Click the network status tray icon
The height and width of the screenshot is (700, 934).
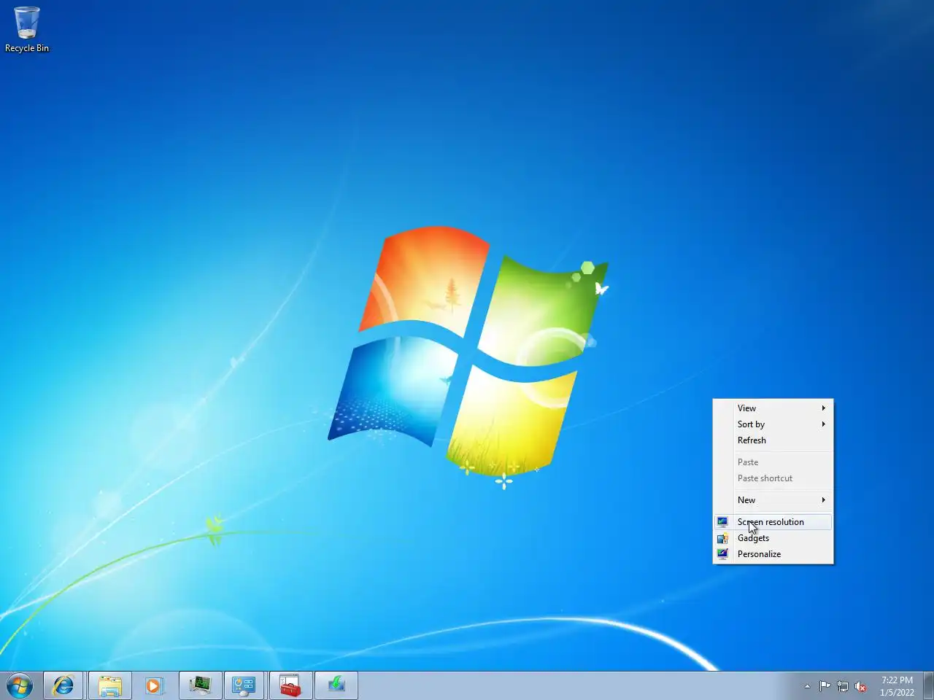tap(843, 686)
